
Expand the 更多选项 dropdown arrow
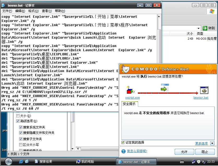(212, 143)
